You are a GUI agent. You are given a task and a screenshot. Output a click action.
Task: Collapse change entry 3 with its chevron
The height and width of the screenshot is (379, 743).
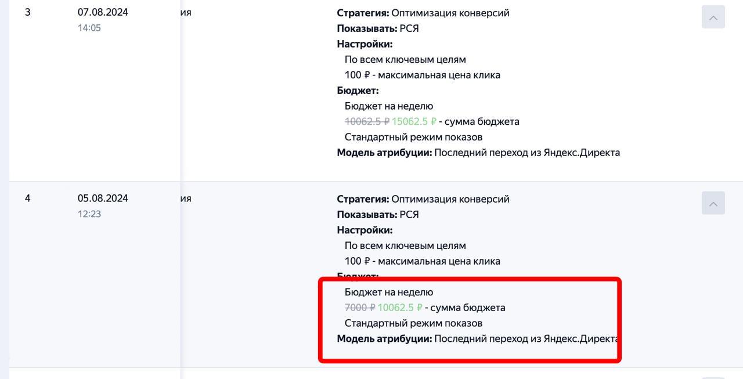(713, 17)
